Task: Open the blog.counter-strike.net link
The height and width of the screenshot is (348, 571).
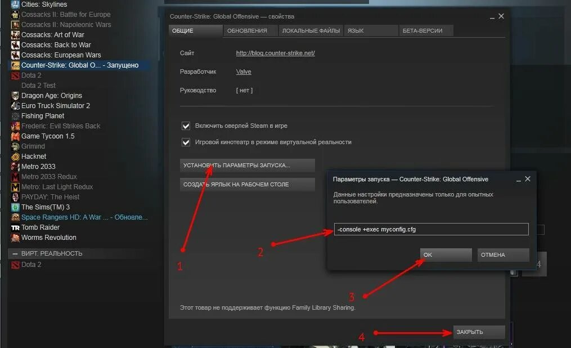Action: coord(275,53)
